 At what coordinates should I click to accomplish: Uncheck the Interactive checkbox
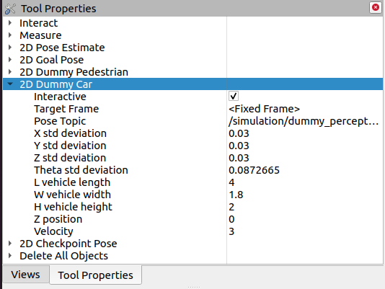[234, 96]
